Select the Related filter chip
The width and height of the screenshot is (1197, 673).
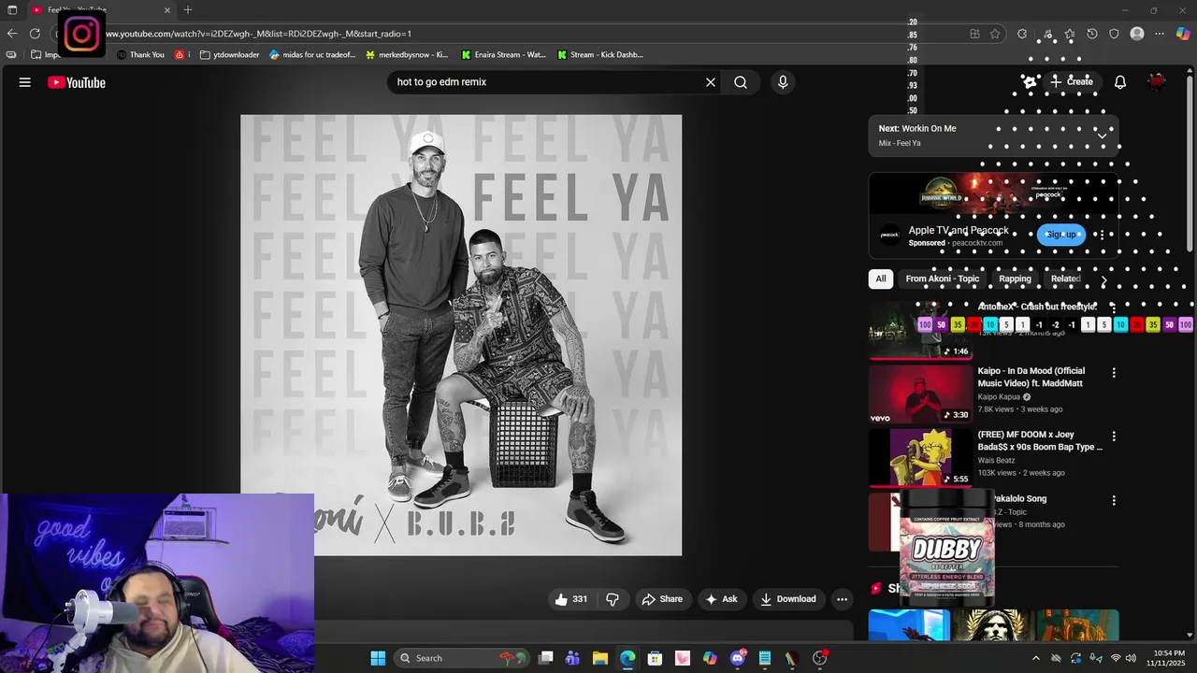tap(1065, 279)
